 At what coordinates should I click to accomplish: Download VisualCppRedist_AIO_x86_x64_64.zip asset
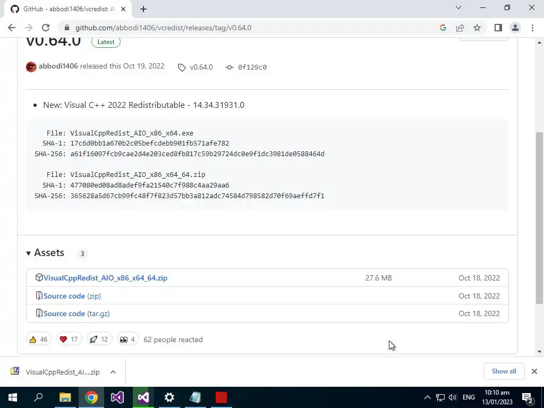coord(106,278)
